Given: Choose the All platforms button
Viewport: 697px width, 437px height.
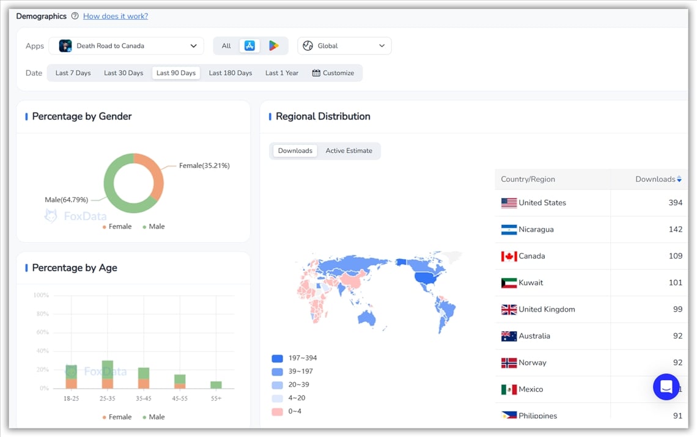Looking at the screenshot, I should click(x=226, y=46).
